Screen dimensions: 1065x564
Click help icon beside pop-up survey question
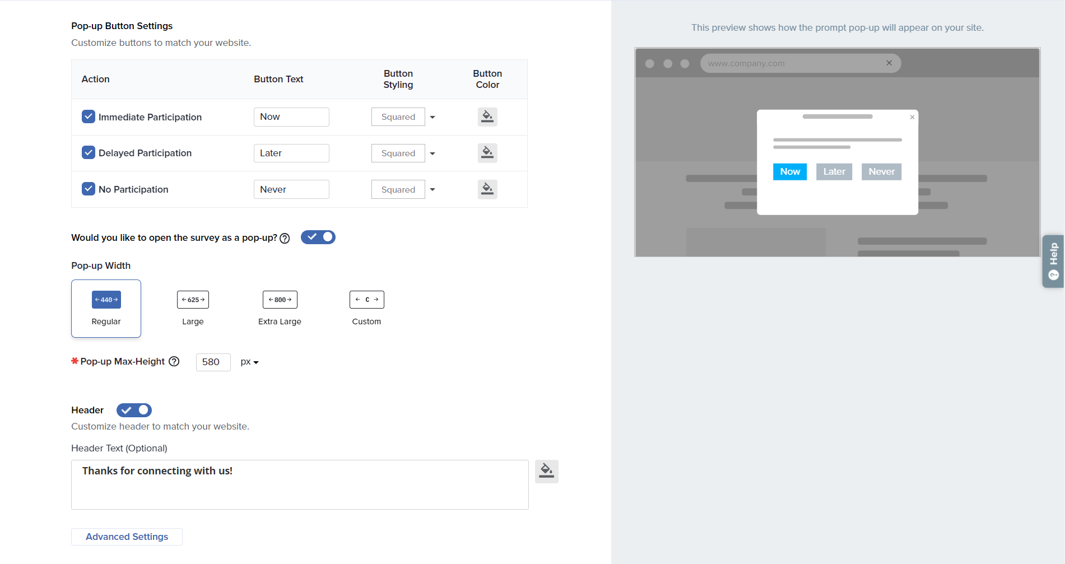click(285, 238)
